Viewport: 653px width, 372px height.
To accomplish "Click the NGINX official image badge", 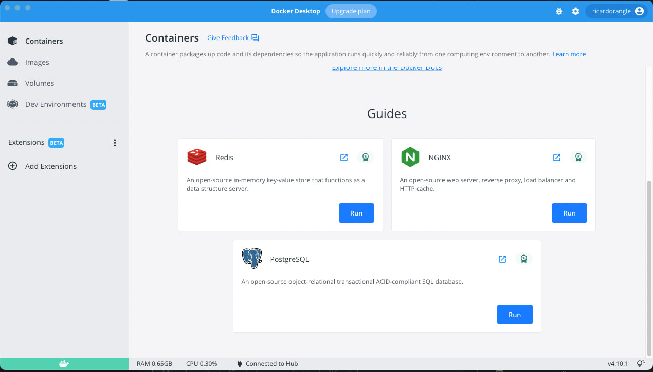I will [x=578, y=158].
